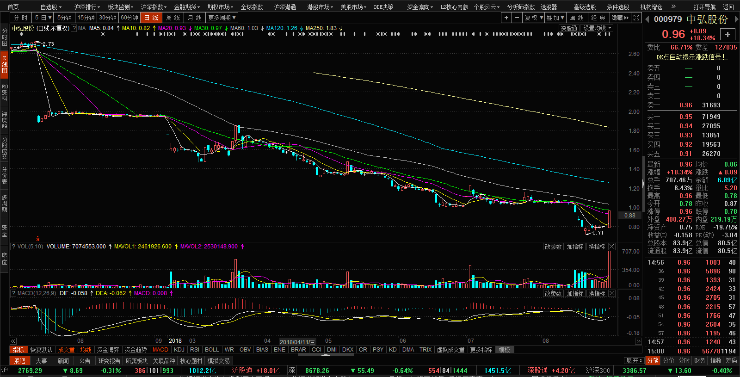Open 更多周期 dropdown
Screen dimensions: 740x377
pos(222,18)
